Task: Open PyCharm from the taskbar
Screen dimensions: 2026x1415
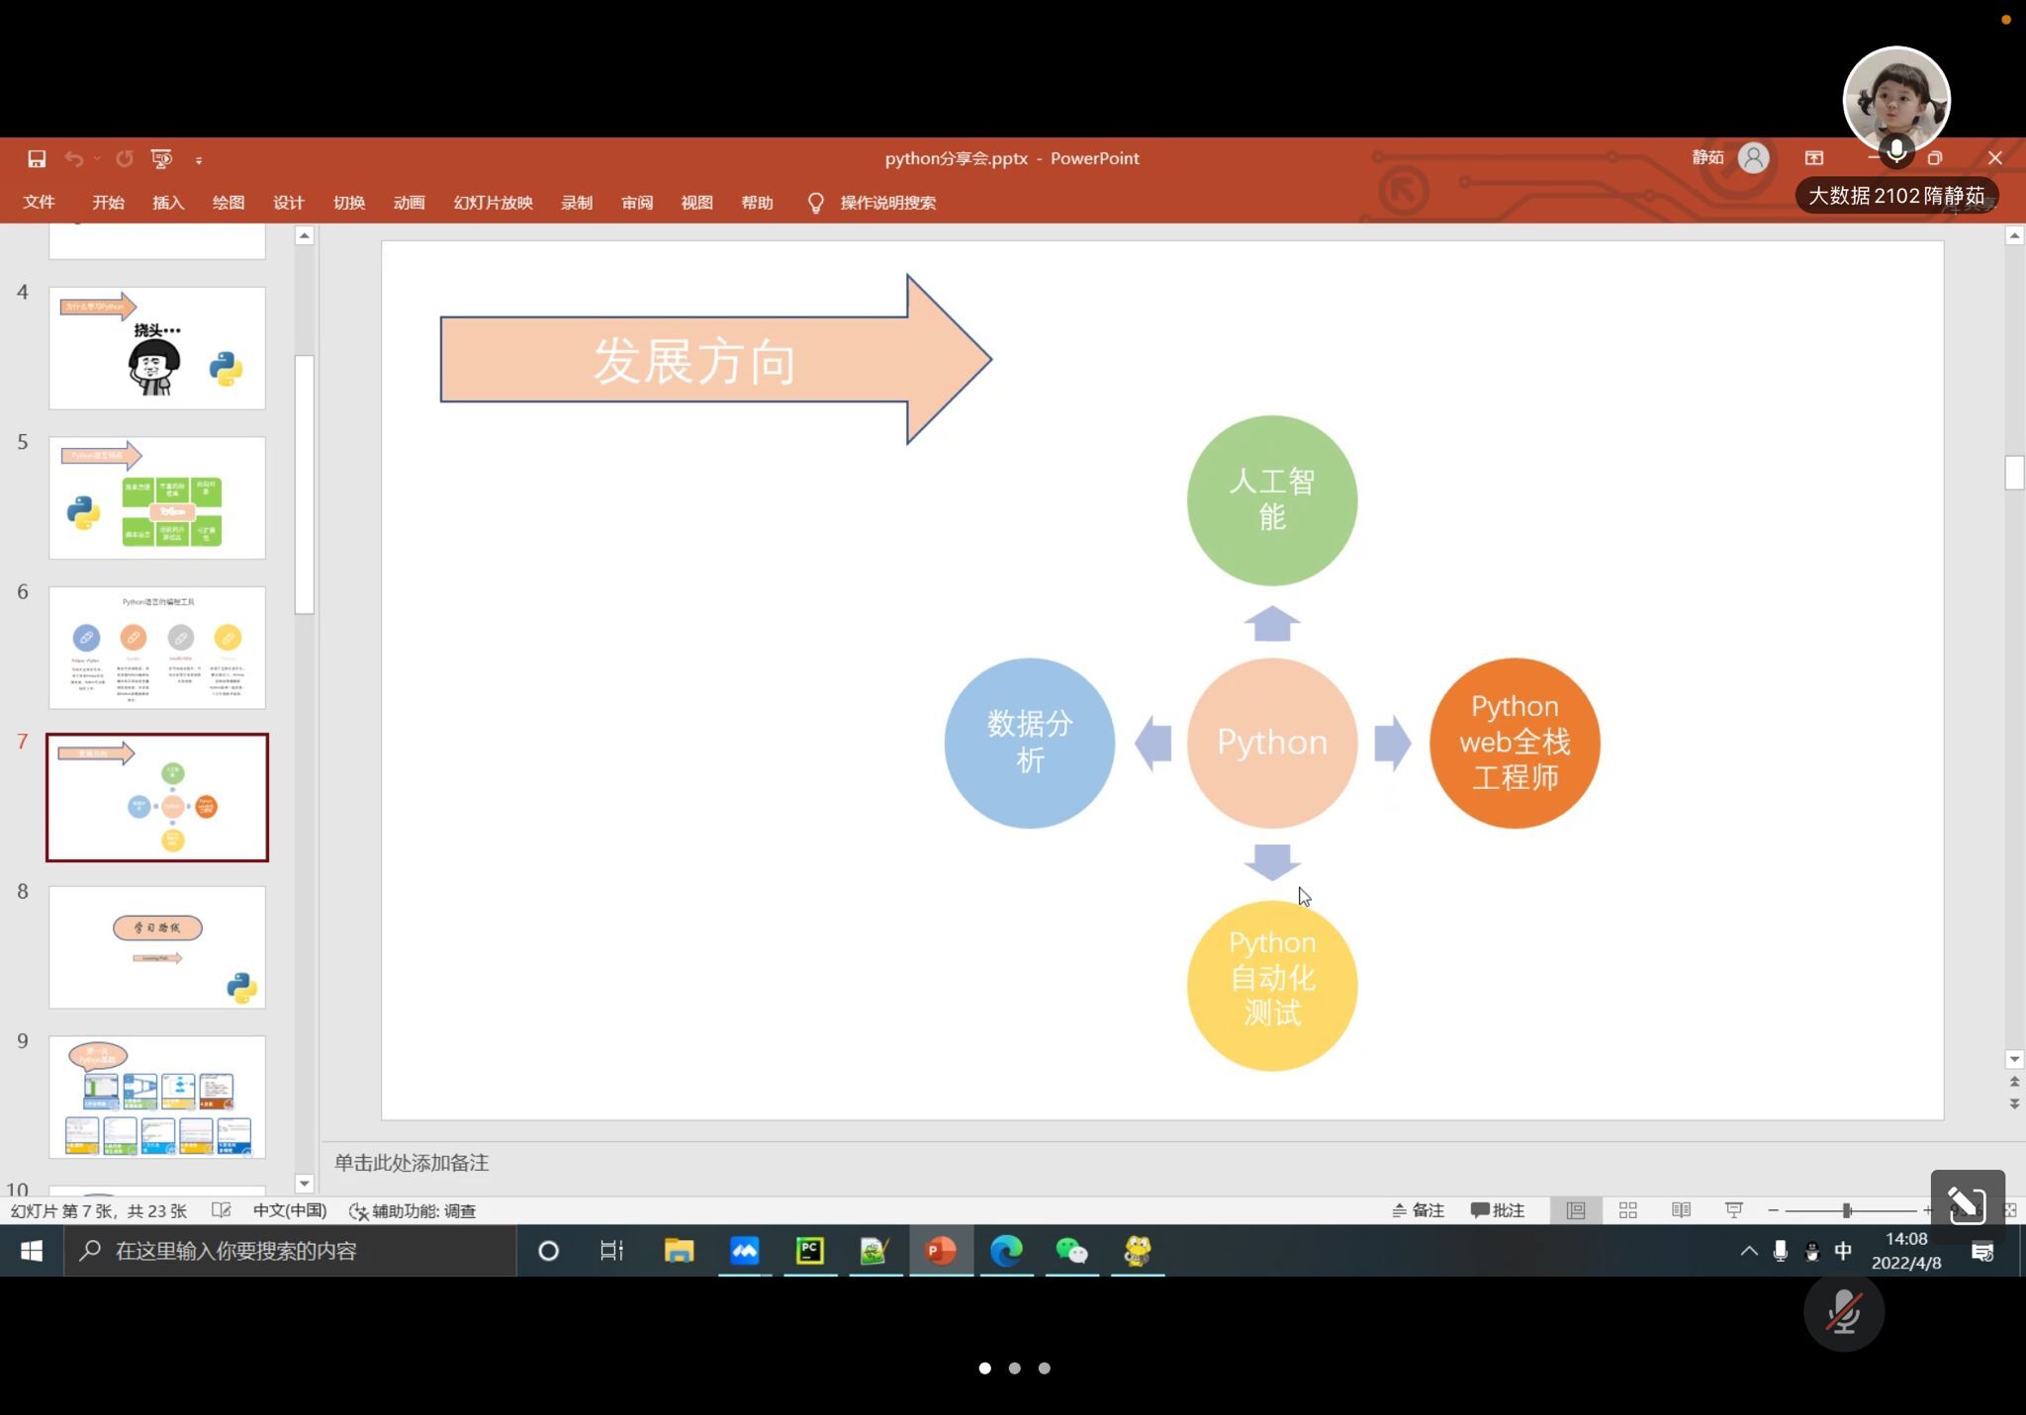Action: coord(809,1251)
